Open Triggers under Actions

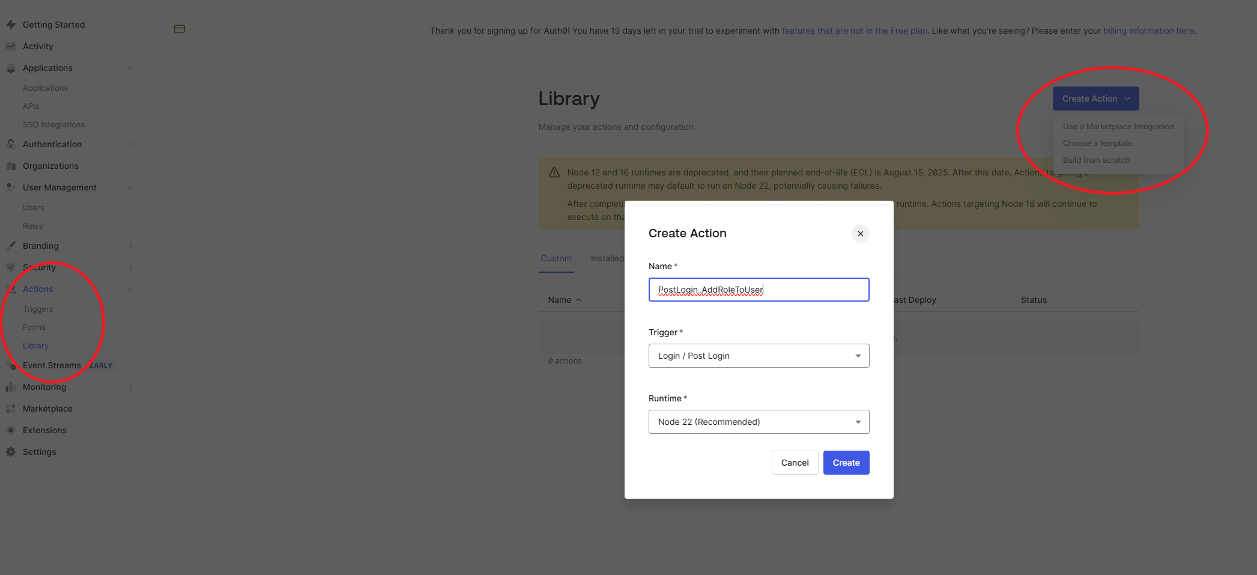point(38,309)
